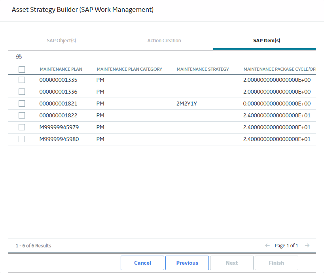324x273 pixels.
Task: Sort by Maintenance Strategy column header
Action: click(x=203, y=69)
